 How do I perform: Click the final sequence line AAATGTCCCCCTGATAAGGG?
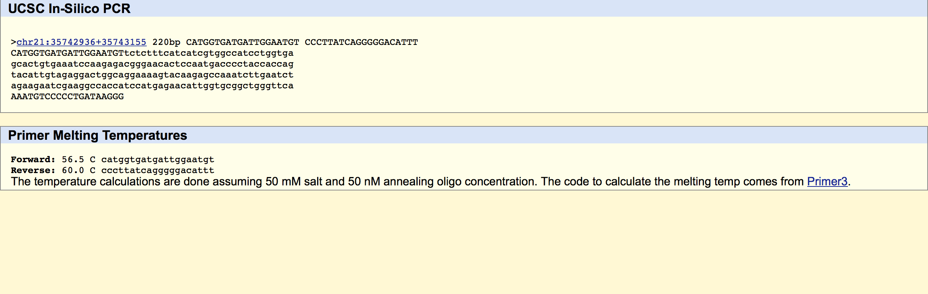click(67, 97)
